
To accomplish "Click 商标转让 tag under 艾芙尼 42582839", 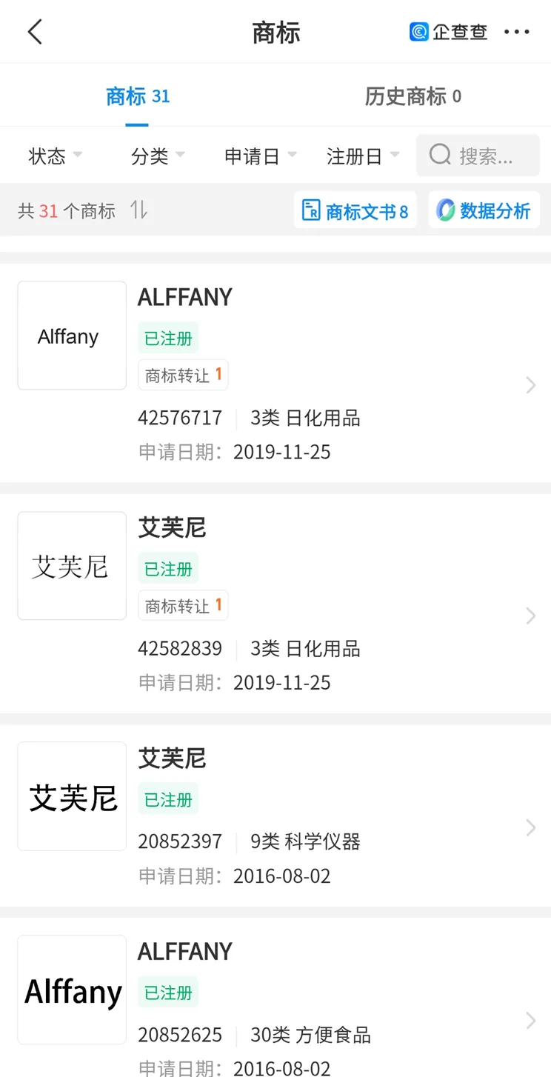I will (183, 606).
